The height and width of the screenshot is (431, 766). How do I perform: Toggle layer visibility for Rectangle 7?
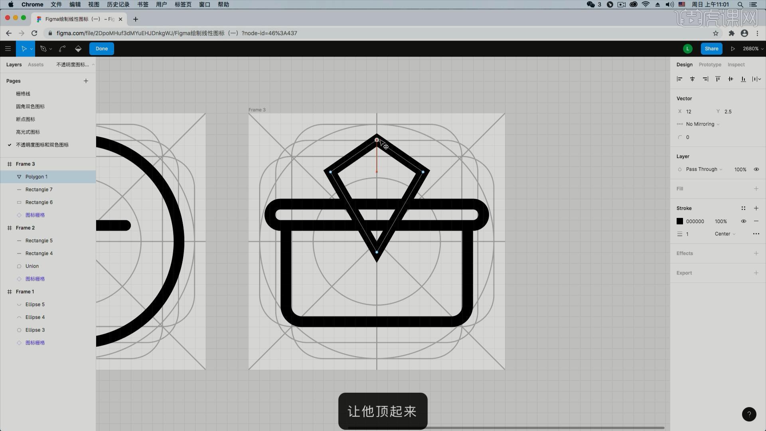click(89, 189)
